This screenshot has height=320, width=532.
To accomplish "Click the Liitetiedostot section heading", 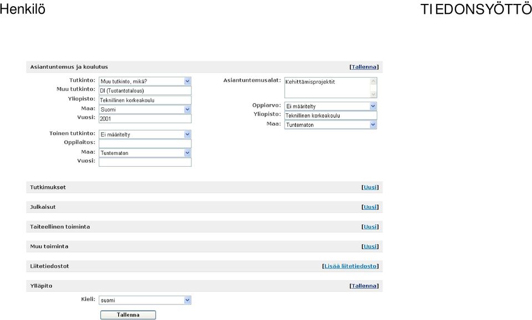I will click(x=49, y=266).
